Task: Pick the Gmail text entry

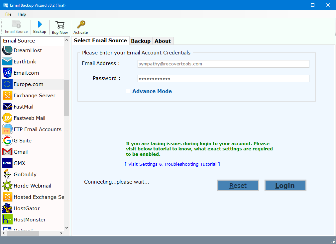Action: pyautogui.click(x=21, y=152)
